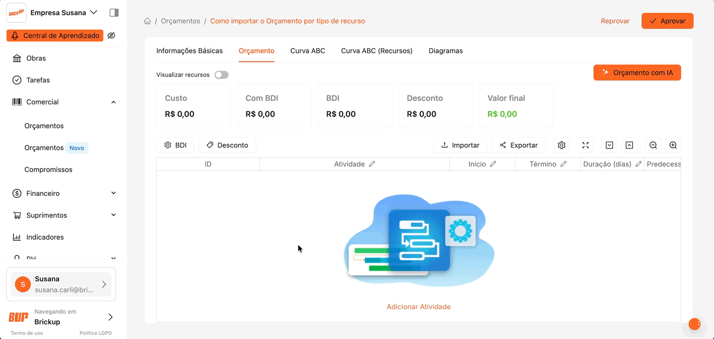Image resolution: width=714 pixels, height=339 pixels.
Task: Click the home breadcrumb icon
Action: (147, 21)
